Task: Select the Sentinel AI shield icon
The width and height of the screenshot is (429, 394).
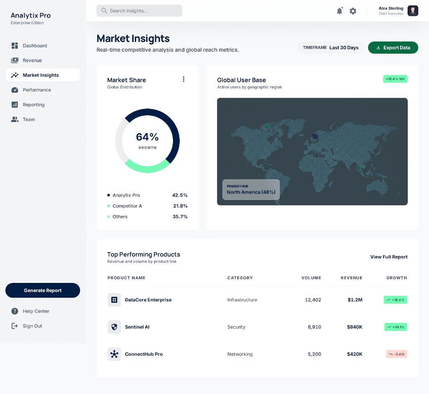Action: tap(114, 327)
